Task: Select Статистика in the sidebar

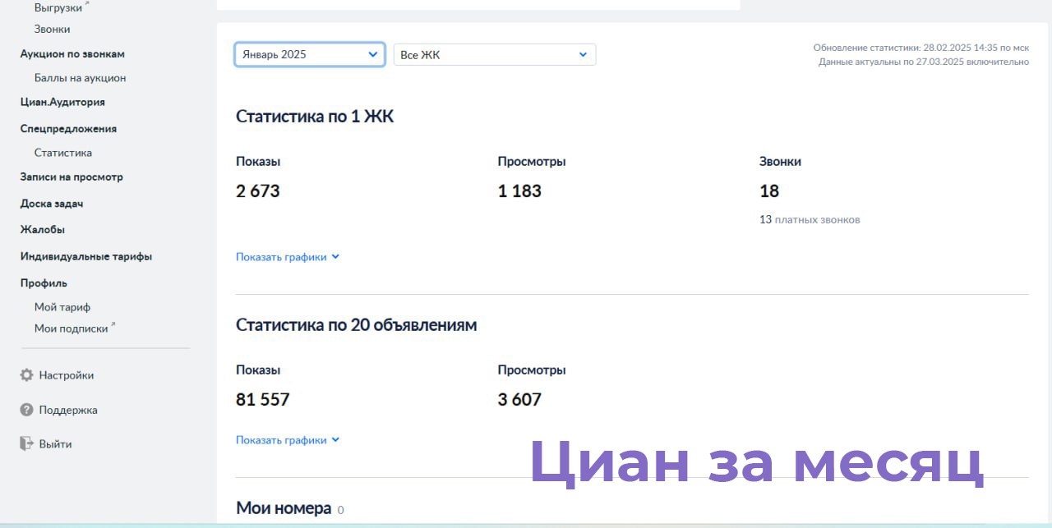Action: [63, 153]
